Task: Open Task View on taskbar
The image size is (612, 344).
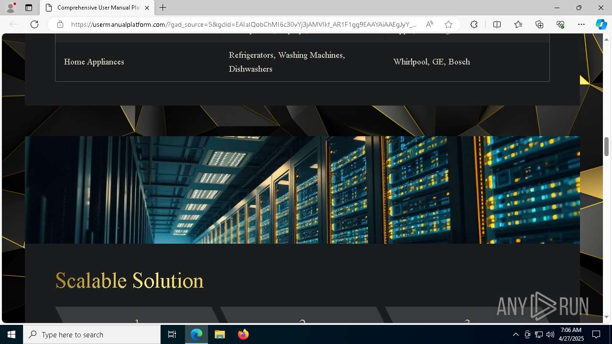Action: [172, 334]
